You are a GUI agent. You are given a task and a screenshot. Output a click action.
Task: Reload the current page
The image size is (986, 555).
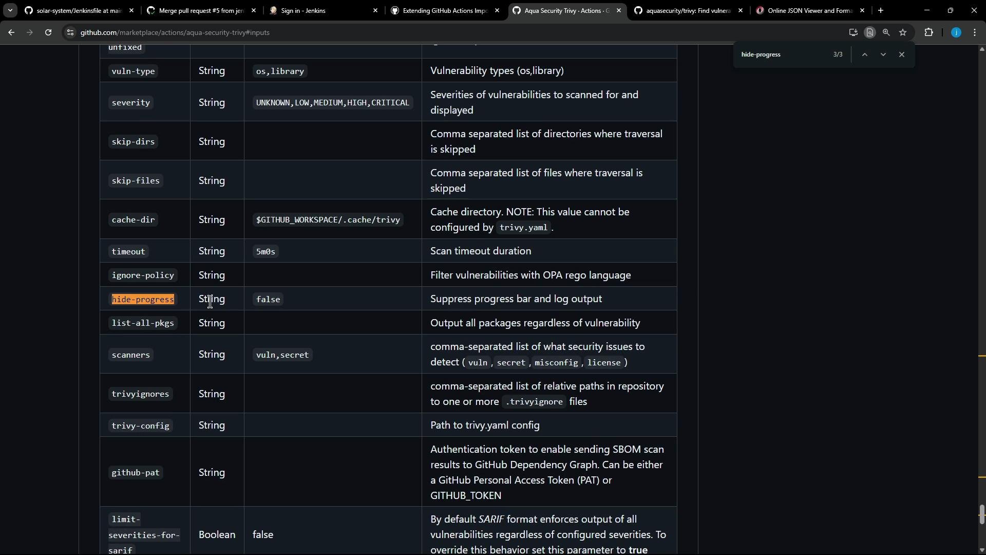coord(48,32)
